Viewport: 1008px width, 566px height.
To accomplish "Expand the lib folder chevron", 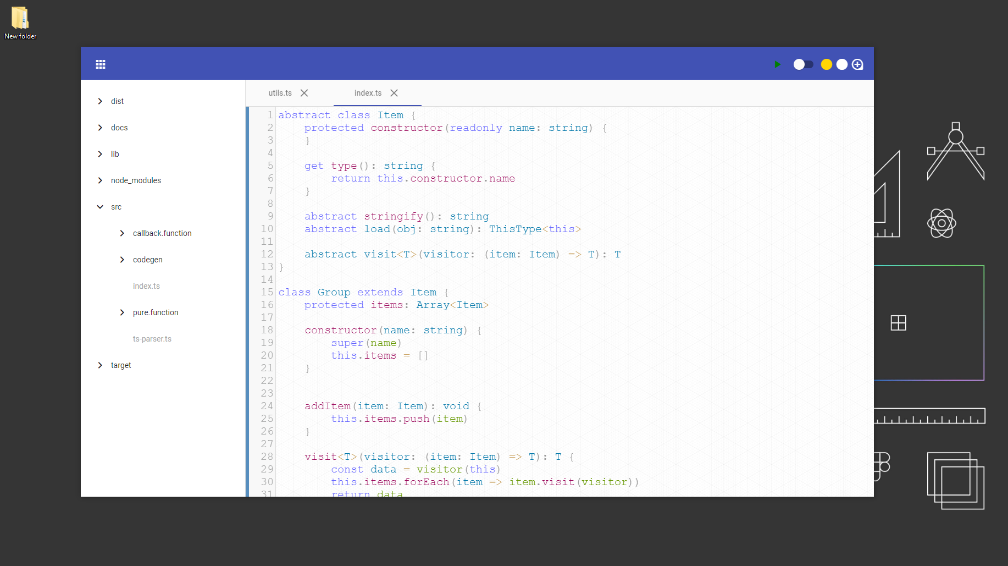I will coord(100,154).
